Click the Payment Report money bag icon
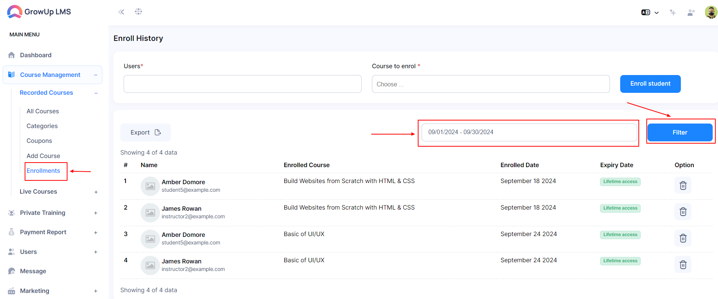This screenshot has width=718, height=299. 11,232
